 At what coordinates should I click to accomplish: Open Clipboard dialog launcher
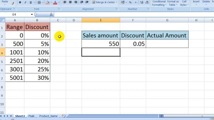click(x=14, y=9)
